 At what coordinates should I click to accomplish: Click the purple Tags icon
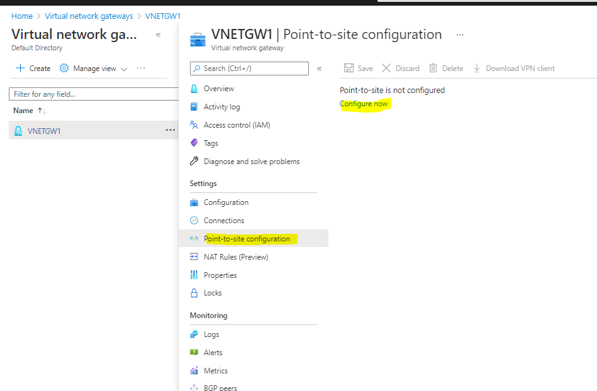pos(194,143)
